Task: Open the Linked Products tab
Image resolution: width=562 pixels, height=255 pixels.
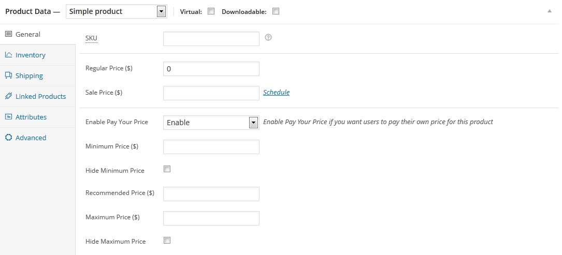Action: coord(40,96)
